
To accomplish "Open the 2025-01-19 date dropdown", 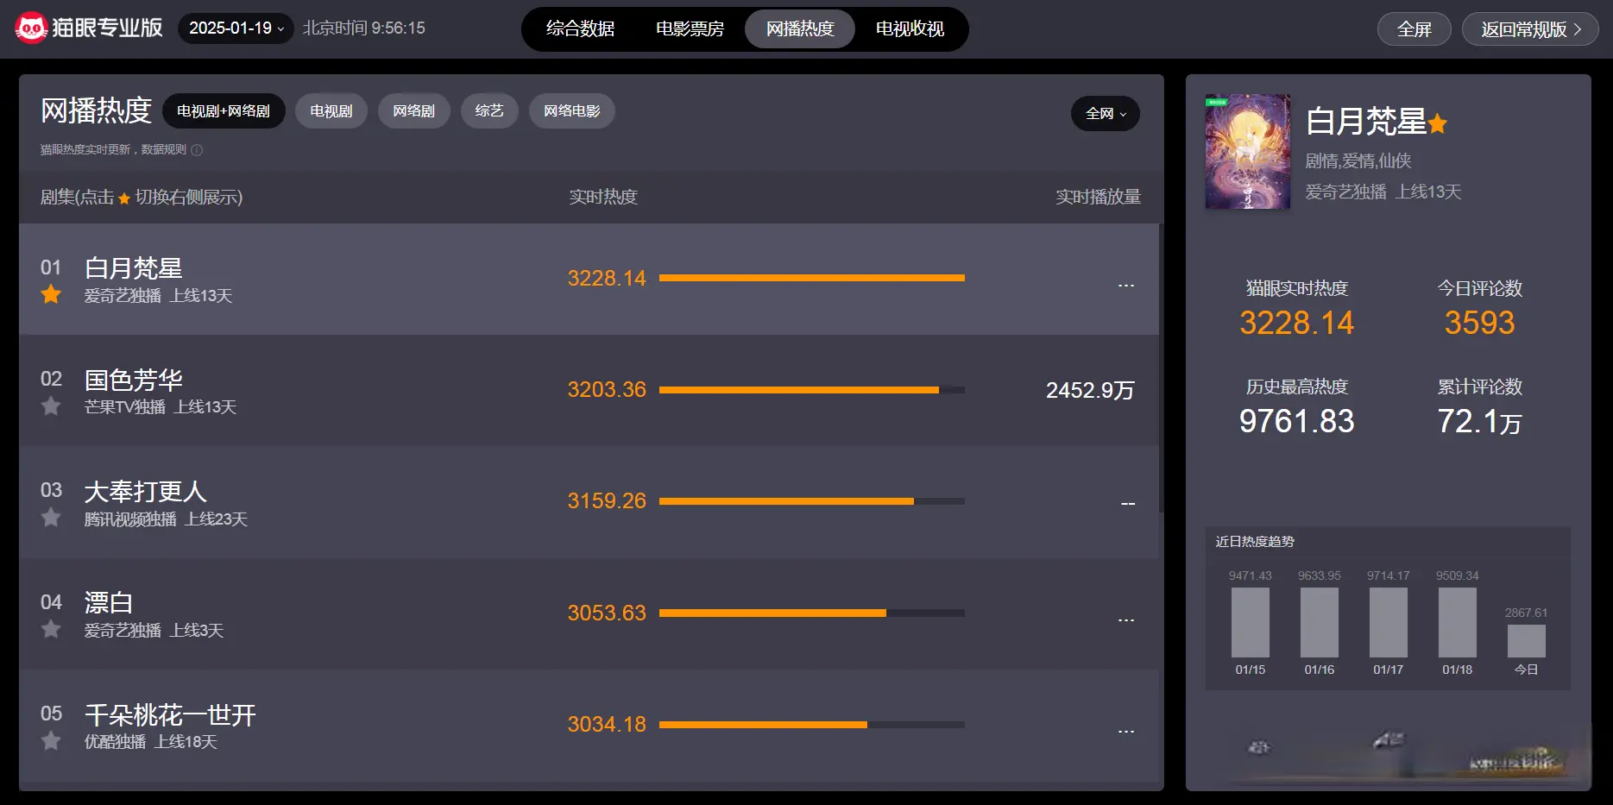I will click(236, 28).
